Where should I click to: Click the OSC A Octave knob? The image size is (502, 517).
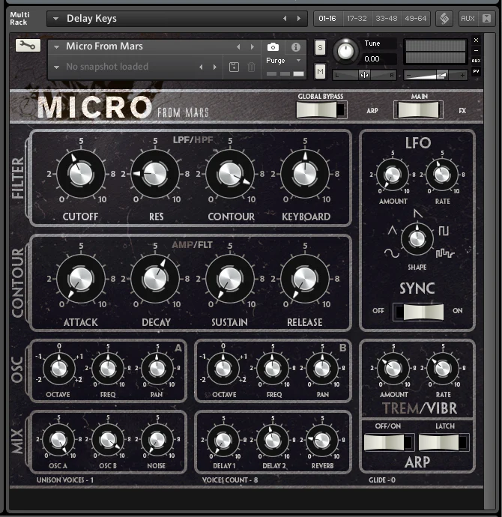click(59, 369)
